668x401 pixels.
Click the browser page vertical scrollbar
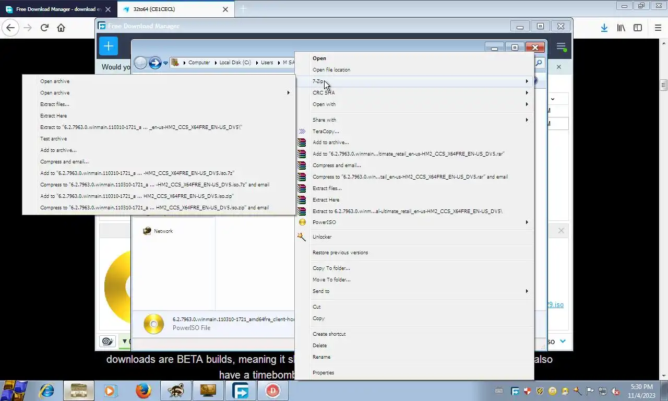click(x=663, y=85)
